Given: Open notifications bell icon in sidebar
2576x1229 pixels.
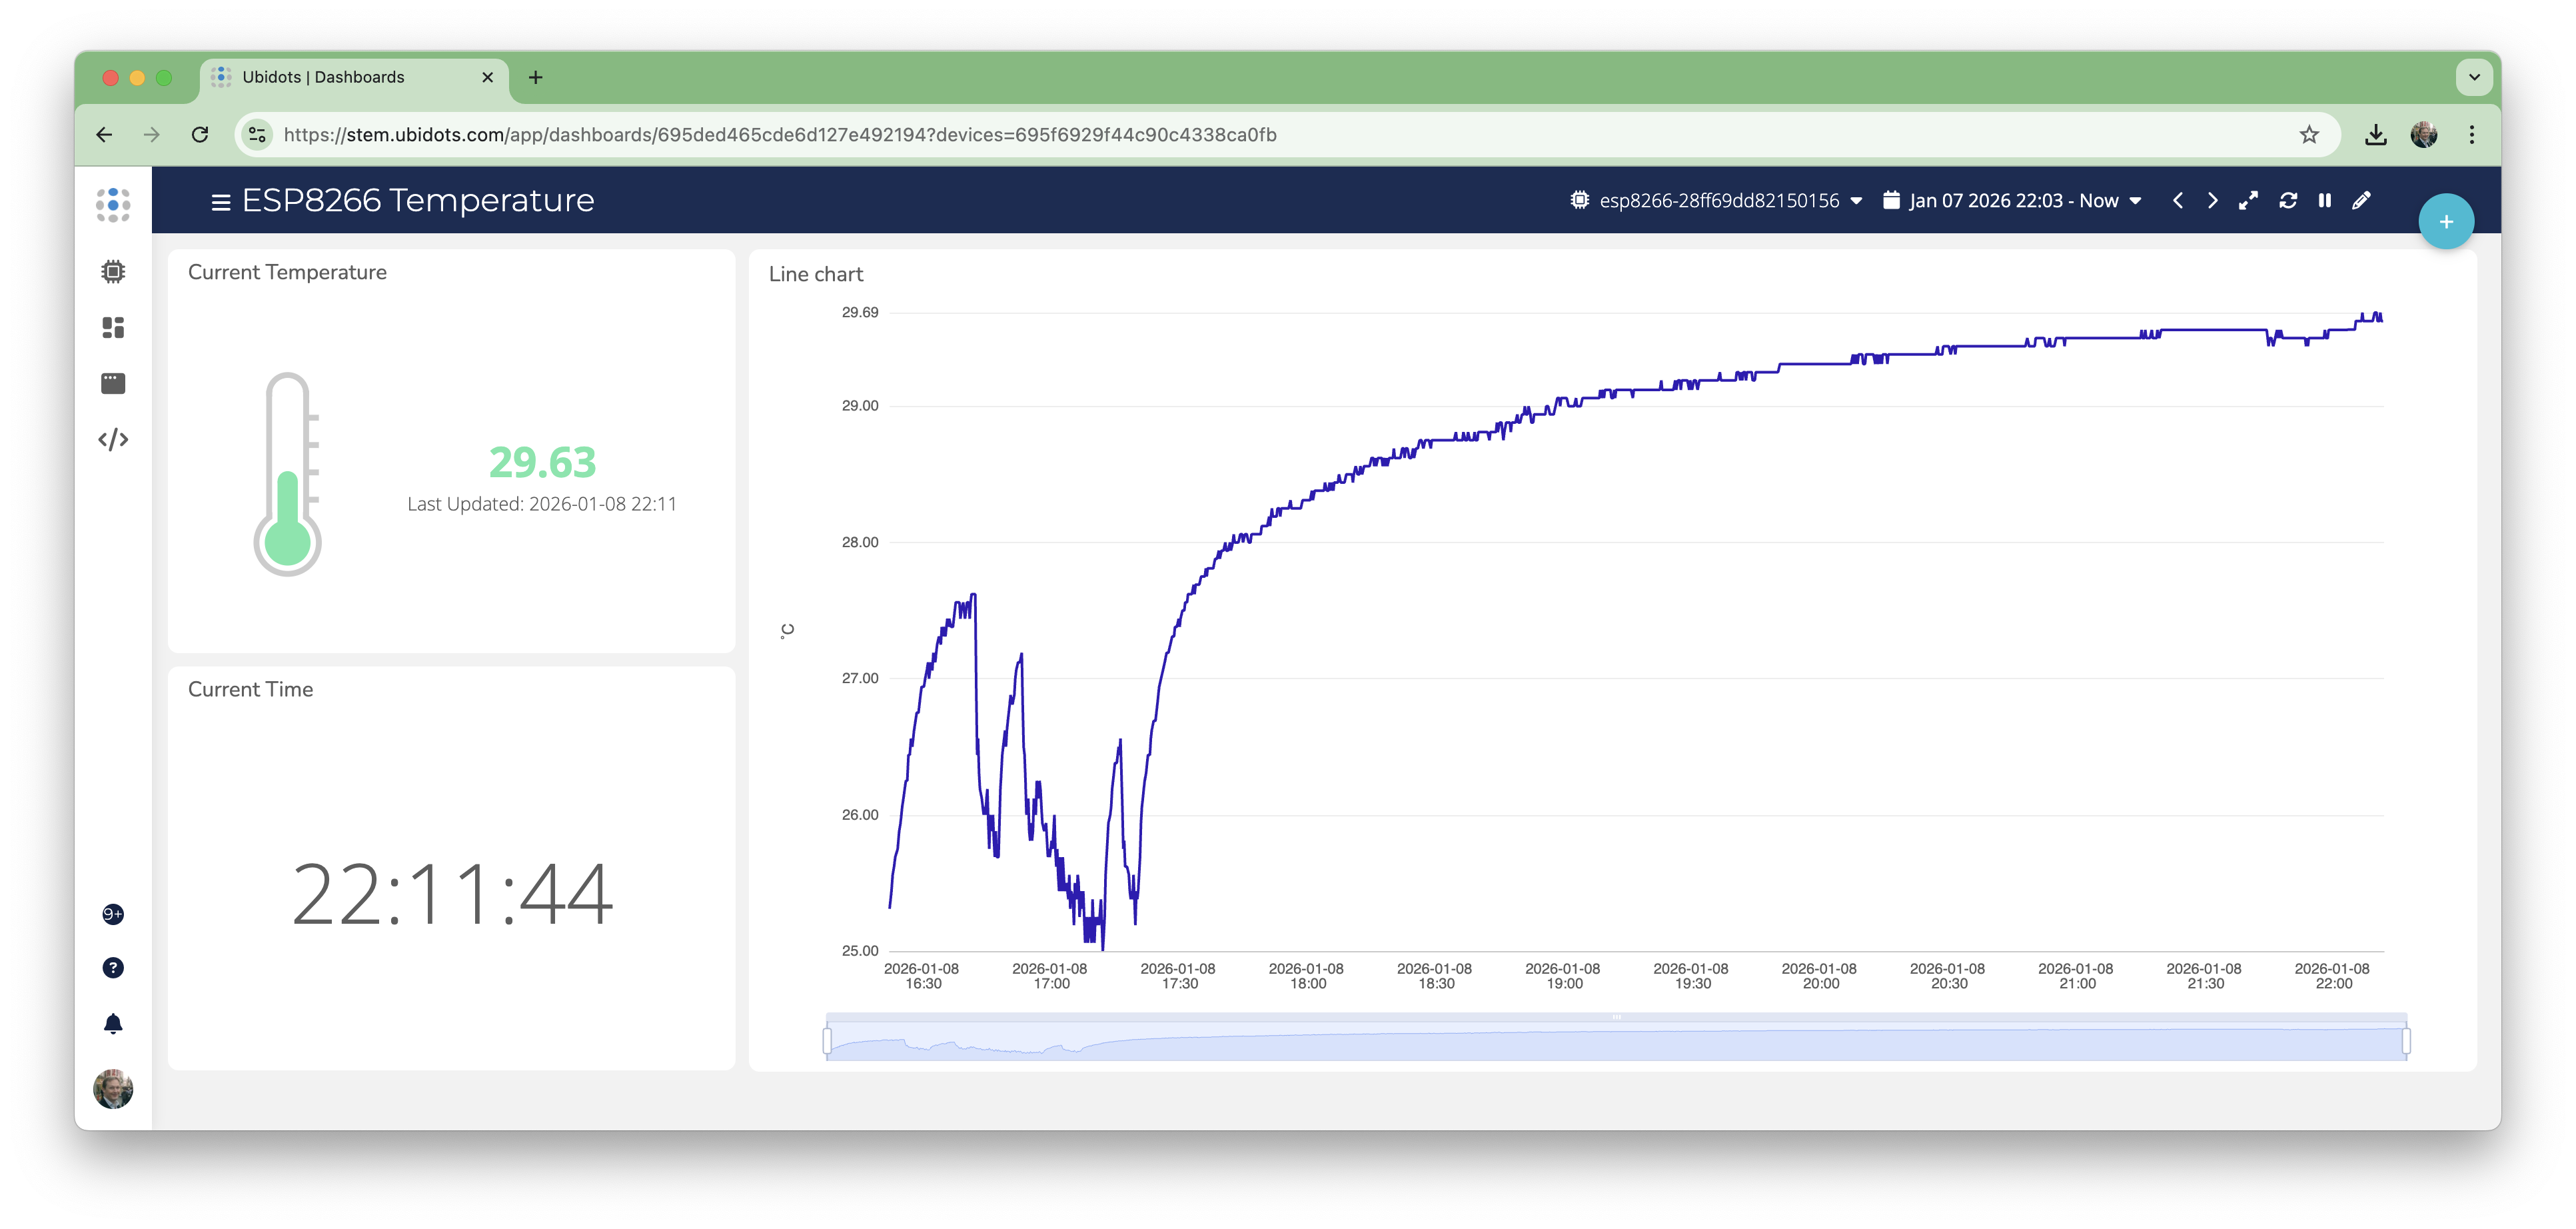Looking at the screenshot, I should coord(113,1024).
